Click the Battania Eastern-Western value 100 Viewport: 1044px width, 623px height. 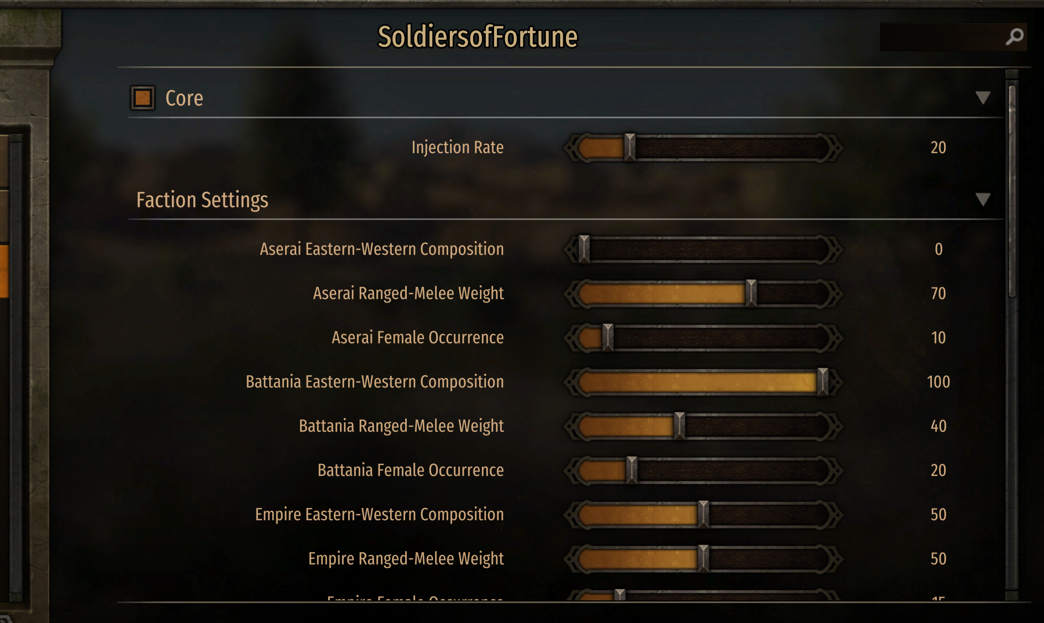(938, 382)
